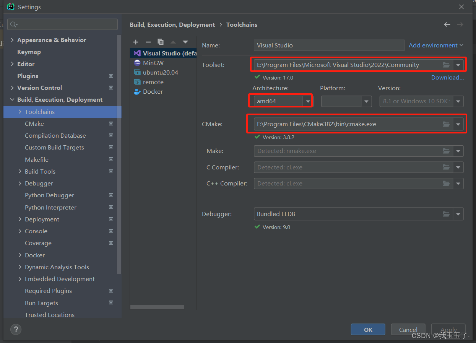Screen dimensions: 476x343
Task: Click the search magnifier icon
Action: [14, 24]
